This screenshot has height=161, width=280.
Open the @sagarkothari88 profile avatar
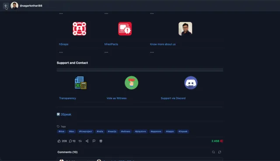pos(14,6)
